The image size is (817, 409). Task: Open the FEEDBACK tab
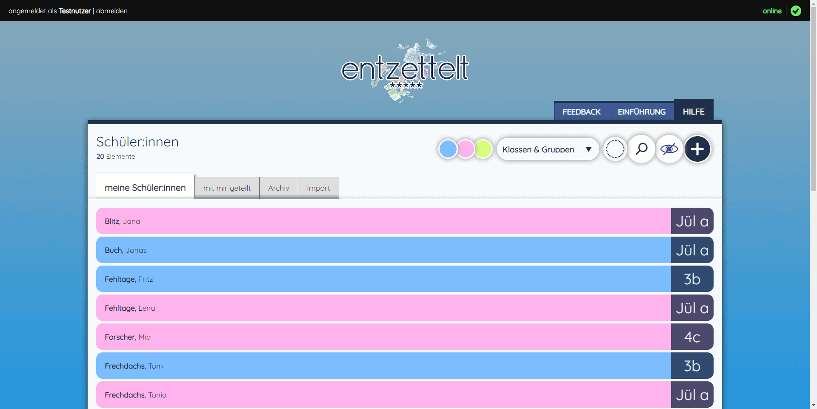(x=581, y=112)
